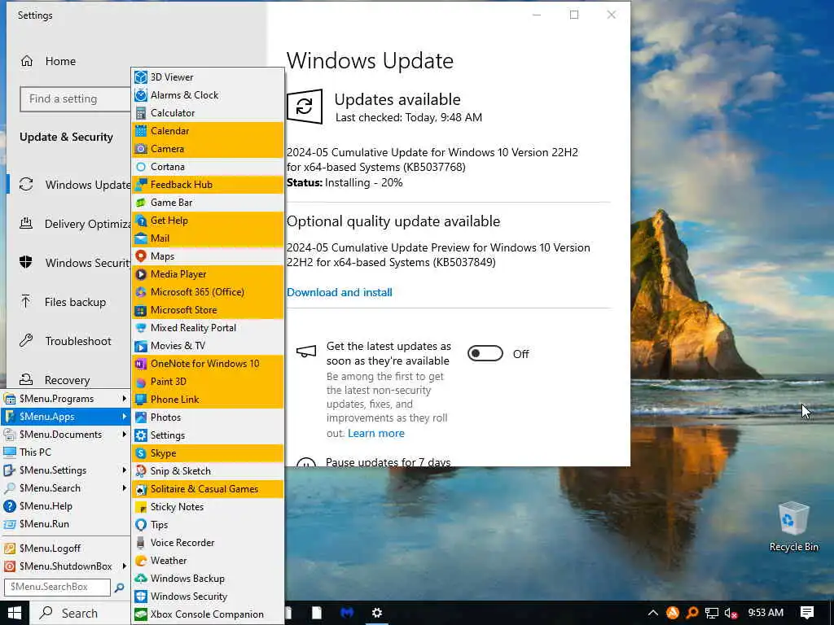834x625 pixels.
Task: Select This PC in start menu
Action: coord(65,452)
